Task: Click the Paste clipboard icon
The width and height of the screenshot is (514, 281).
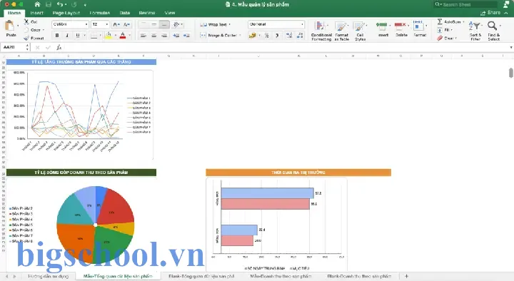Action: [10, 25]
